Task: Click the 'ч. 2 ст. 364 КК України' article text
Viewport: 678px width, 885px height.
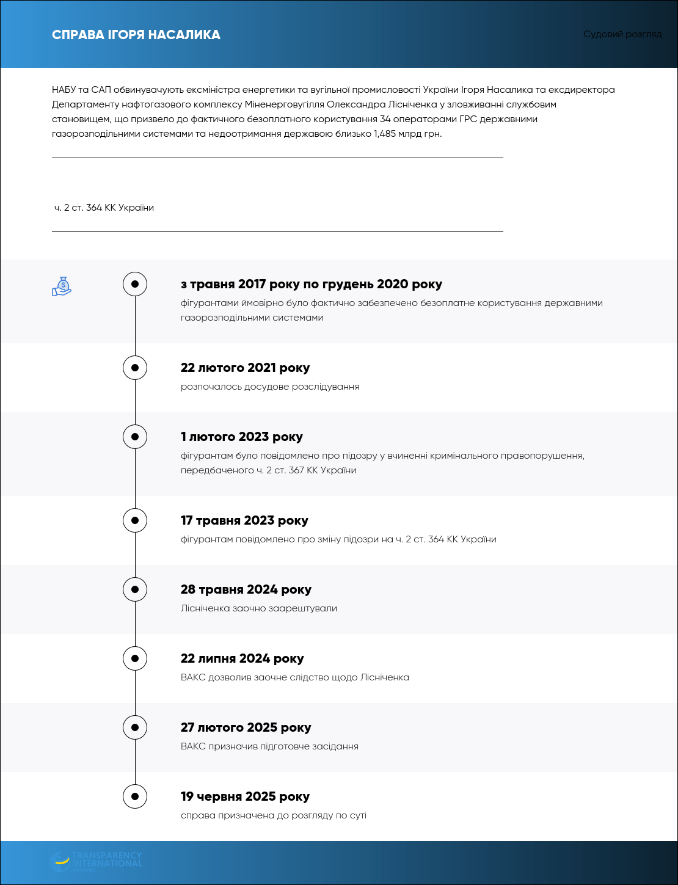Action: pos(104,208)
